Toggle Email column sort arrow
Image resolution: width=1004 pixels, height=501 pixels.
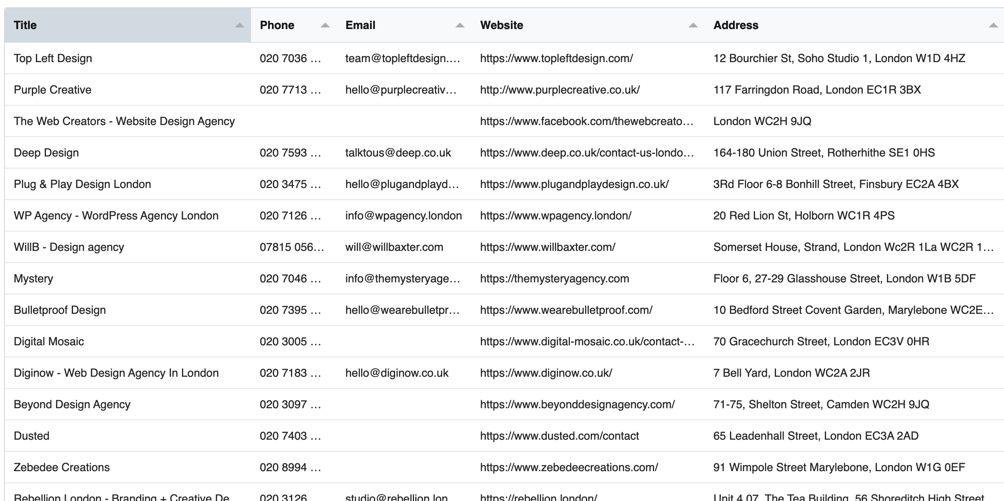(460, 25)
